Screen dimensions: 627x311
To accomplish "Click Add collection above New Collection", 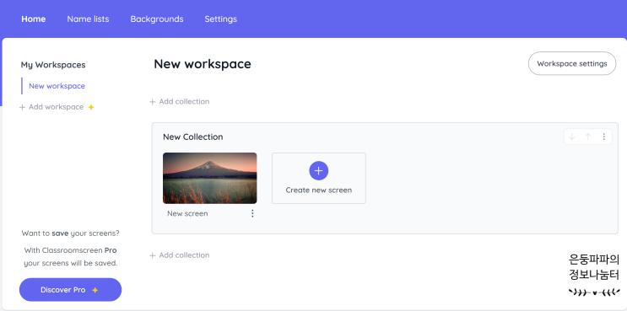I will [x=180, y=101].
